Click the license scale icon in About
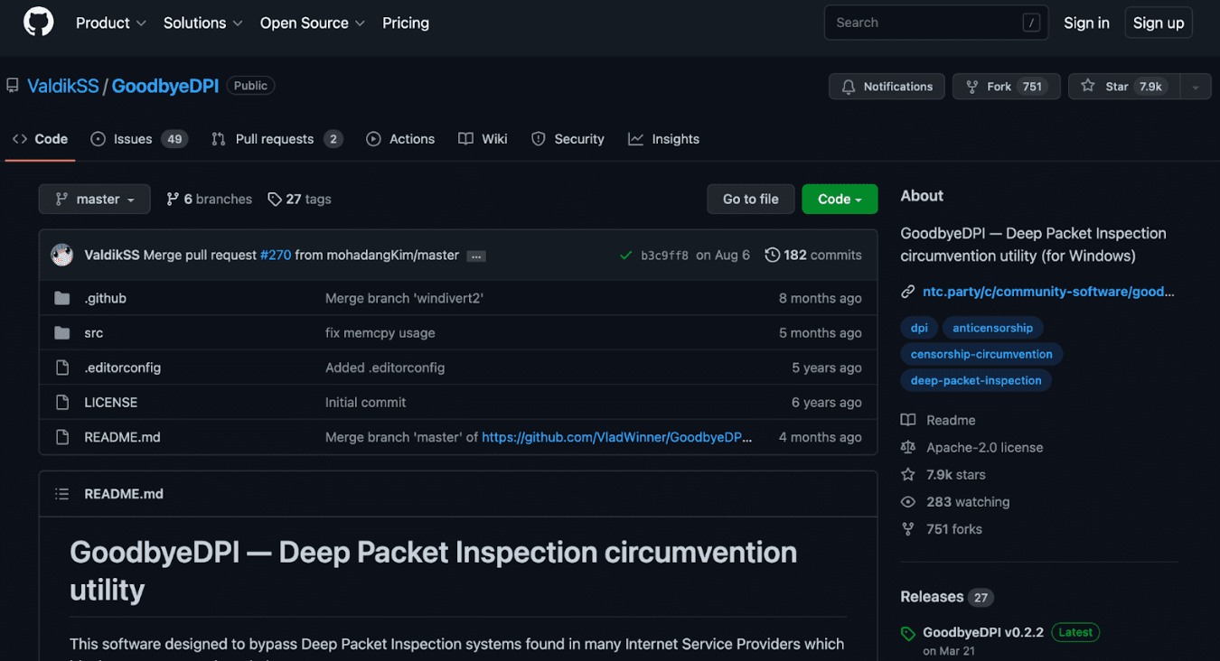 [x=908, y=447]
